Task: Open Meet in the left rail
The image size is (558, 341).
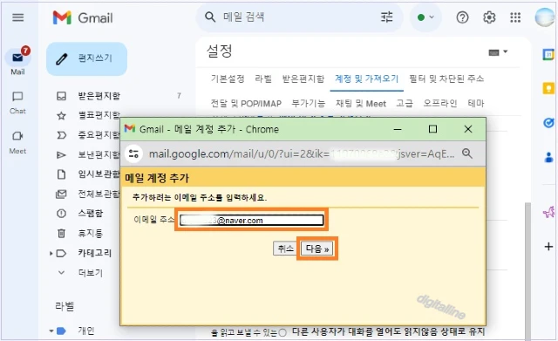Action: coord(17,142)
